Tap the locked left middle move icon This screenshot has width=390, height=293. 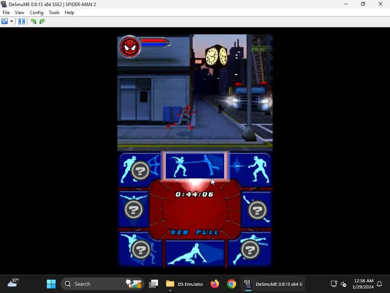point(134,209)
